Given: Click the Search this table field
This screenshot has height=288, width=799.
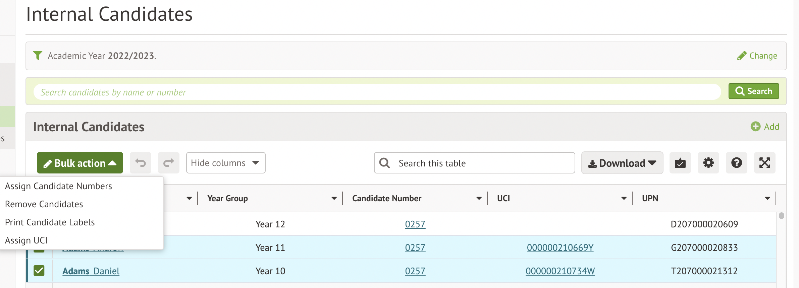Looking at the screenshot, I should (483, 163).
